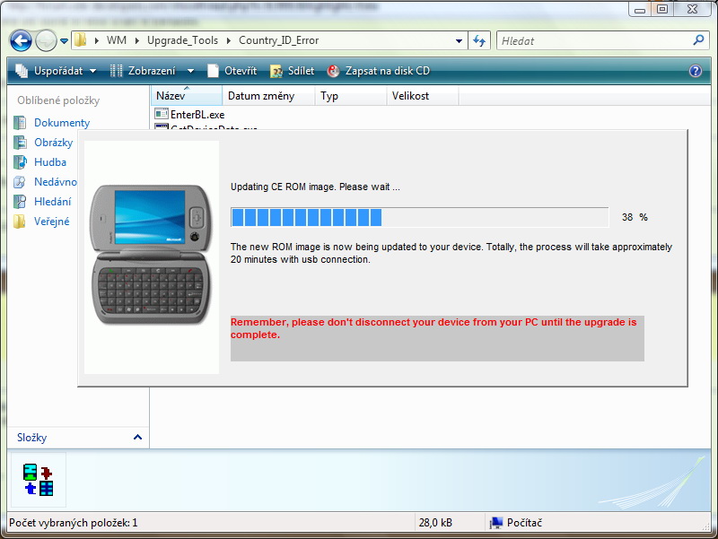Go back using the Back arrow button
The width and height of the screenshot is (718, 539).
coord(21,41)
